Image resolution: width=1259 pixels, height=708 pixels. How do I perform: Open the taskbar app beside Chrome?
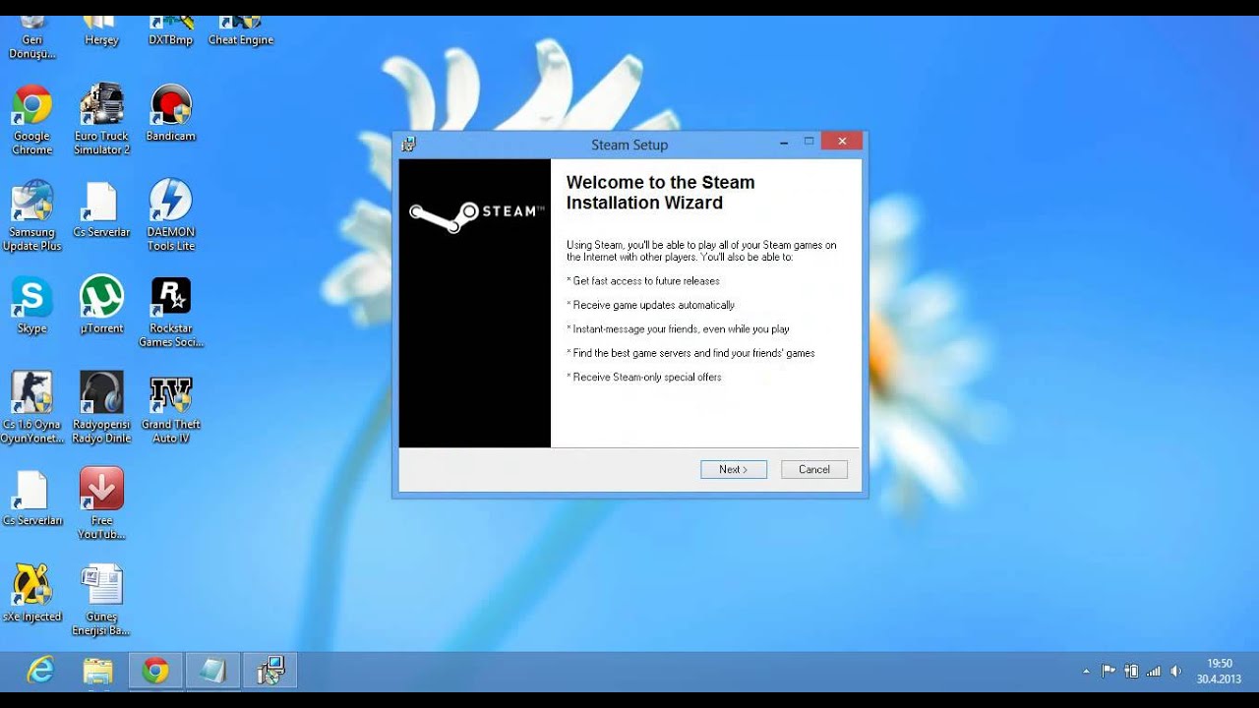tap(212, 671)
